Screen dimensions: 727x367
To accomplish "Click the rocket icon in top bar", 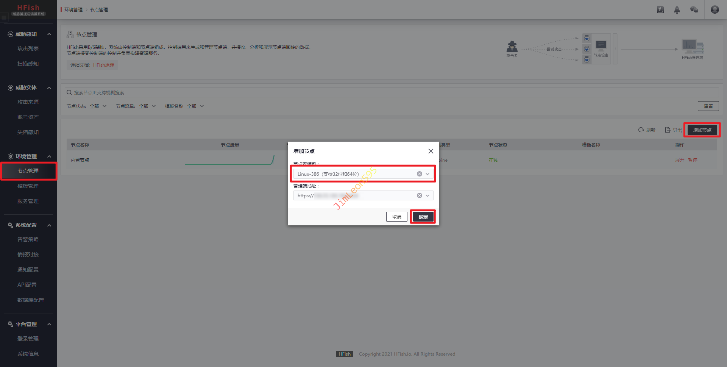I will tap(677, 10).
